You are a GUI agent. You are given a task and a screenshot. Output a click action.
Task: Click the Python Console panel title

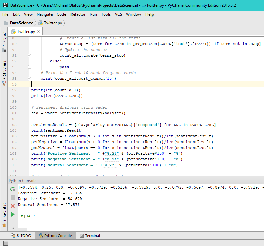(23, 181)
